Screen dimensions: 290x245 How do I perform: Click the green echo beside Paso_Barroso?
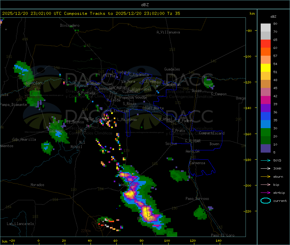(200, 212)
